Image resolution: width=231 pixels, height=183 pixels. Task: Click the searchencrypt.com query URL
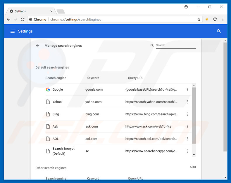(151, 151)
